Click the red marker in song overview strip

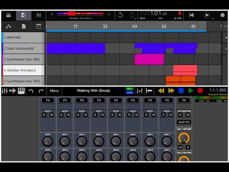[x=72, y=13]
